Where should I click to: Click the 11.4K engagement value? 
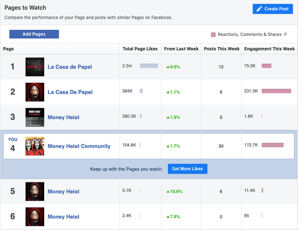coord(250,190)
